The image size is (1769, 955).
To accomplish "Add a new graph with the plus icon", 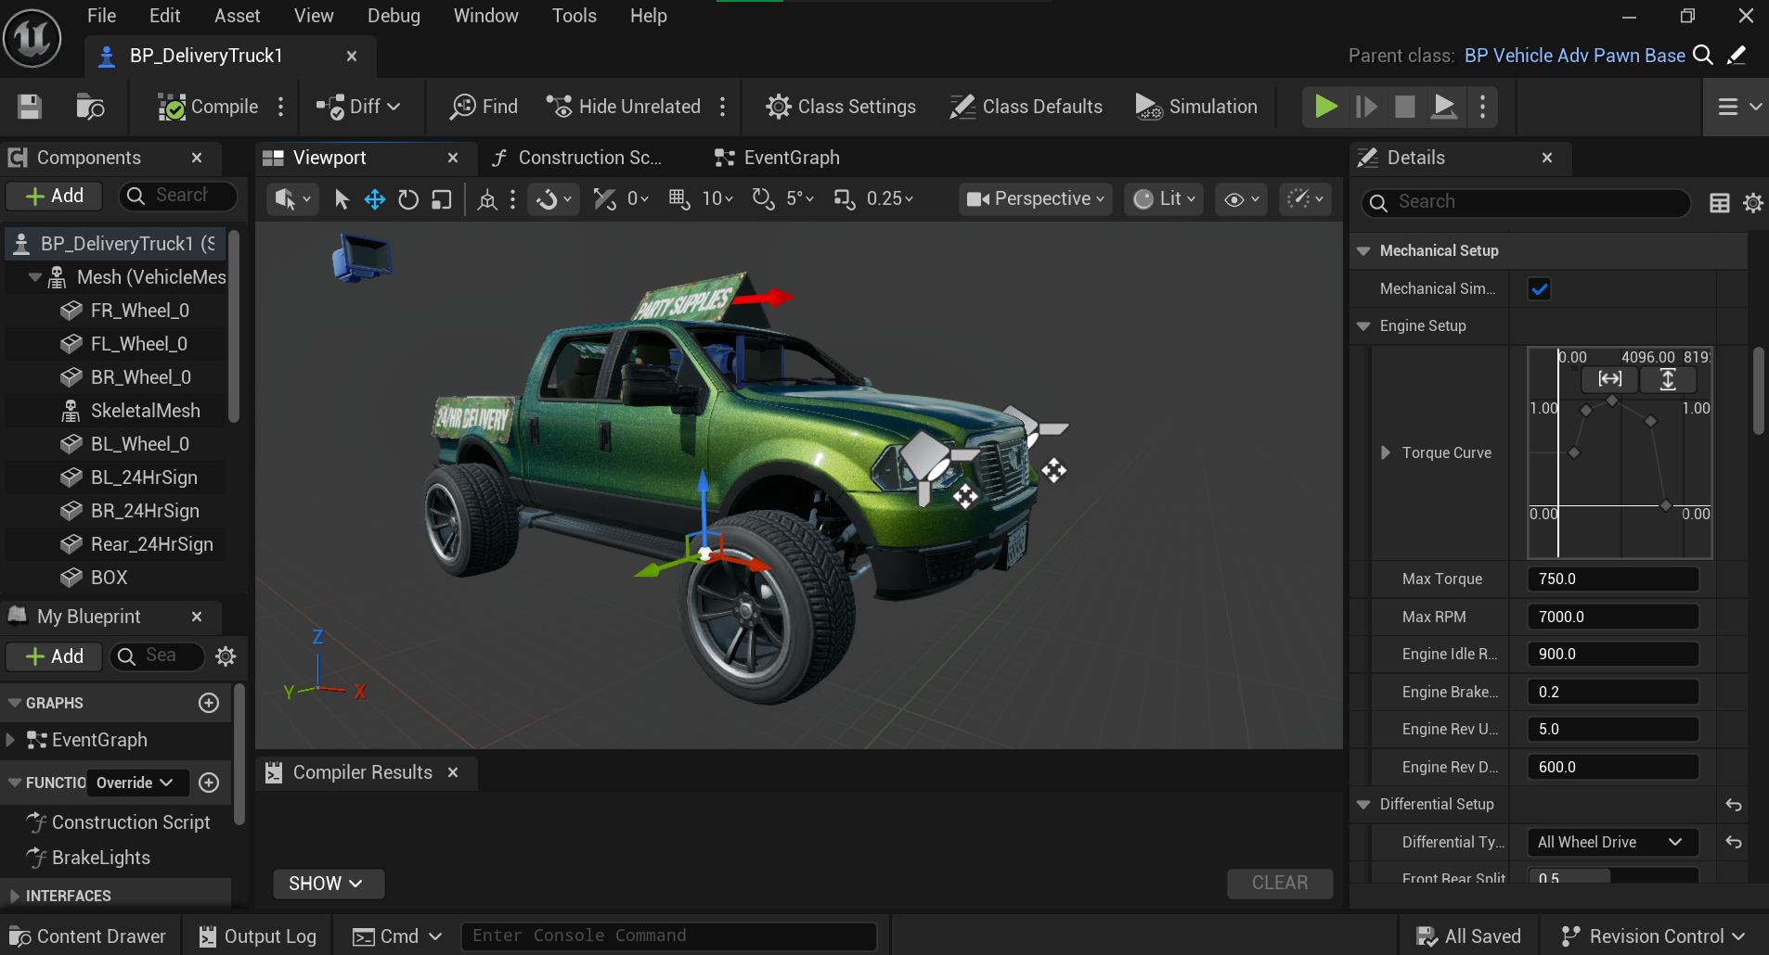I will pos(209,703).
